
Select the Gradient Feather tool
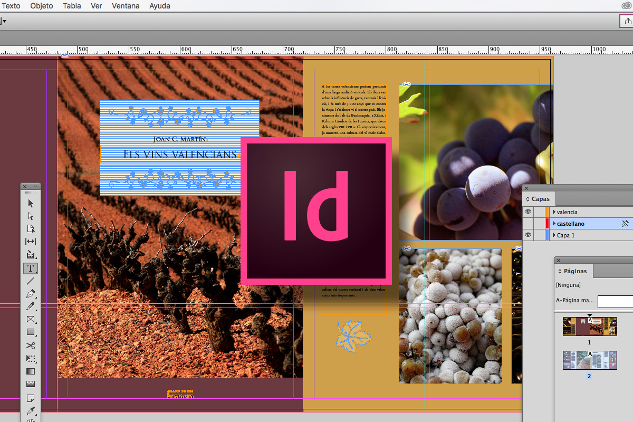pyautogui.click(x=31, y=384)
